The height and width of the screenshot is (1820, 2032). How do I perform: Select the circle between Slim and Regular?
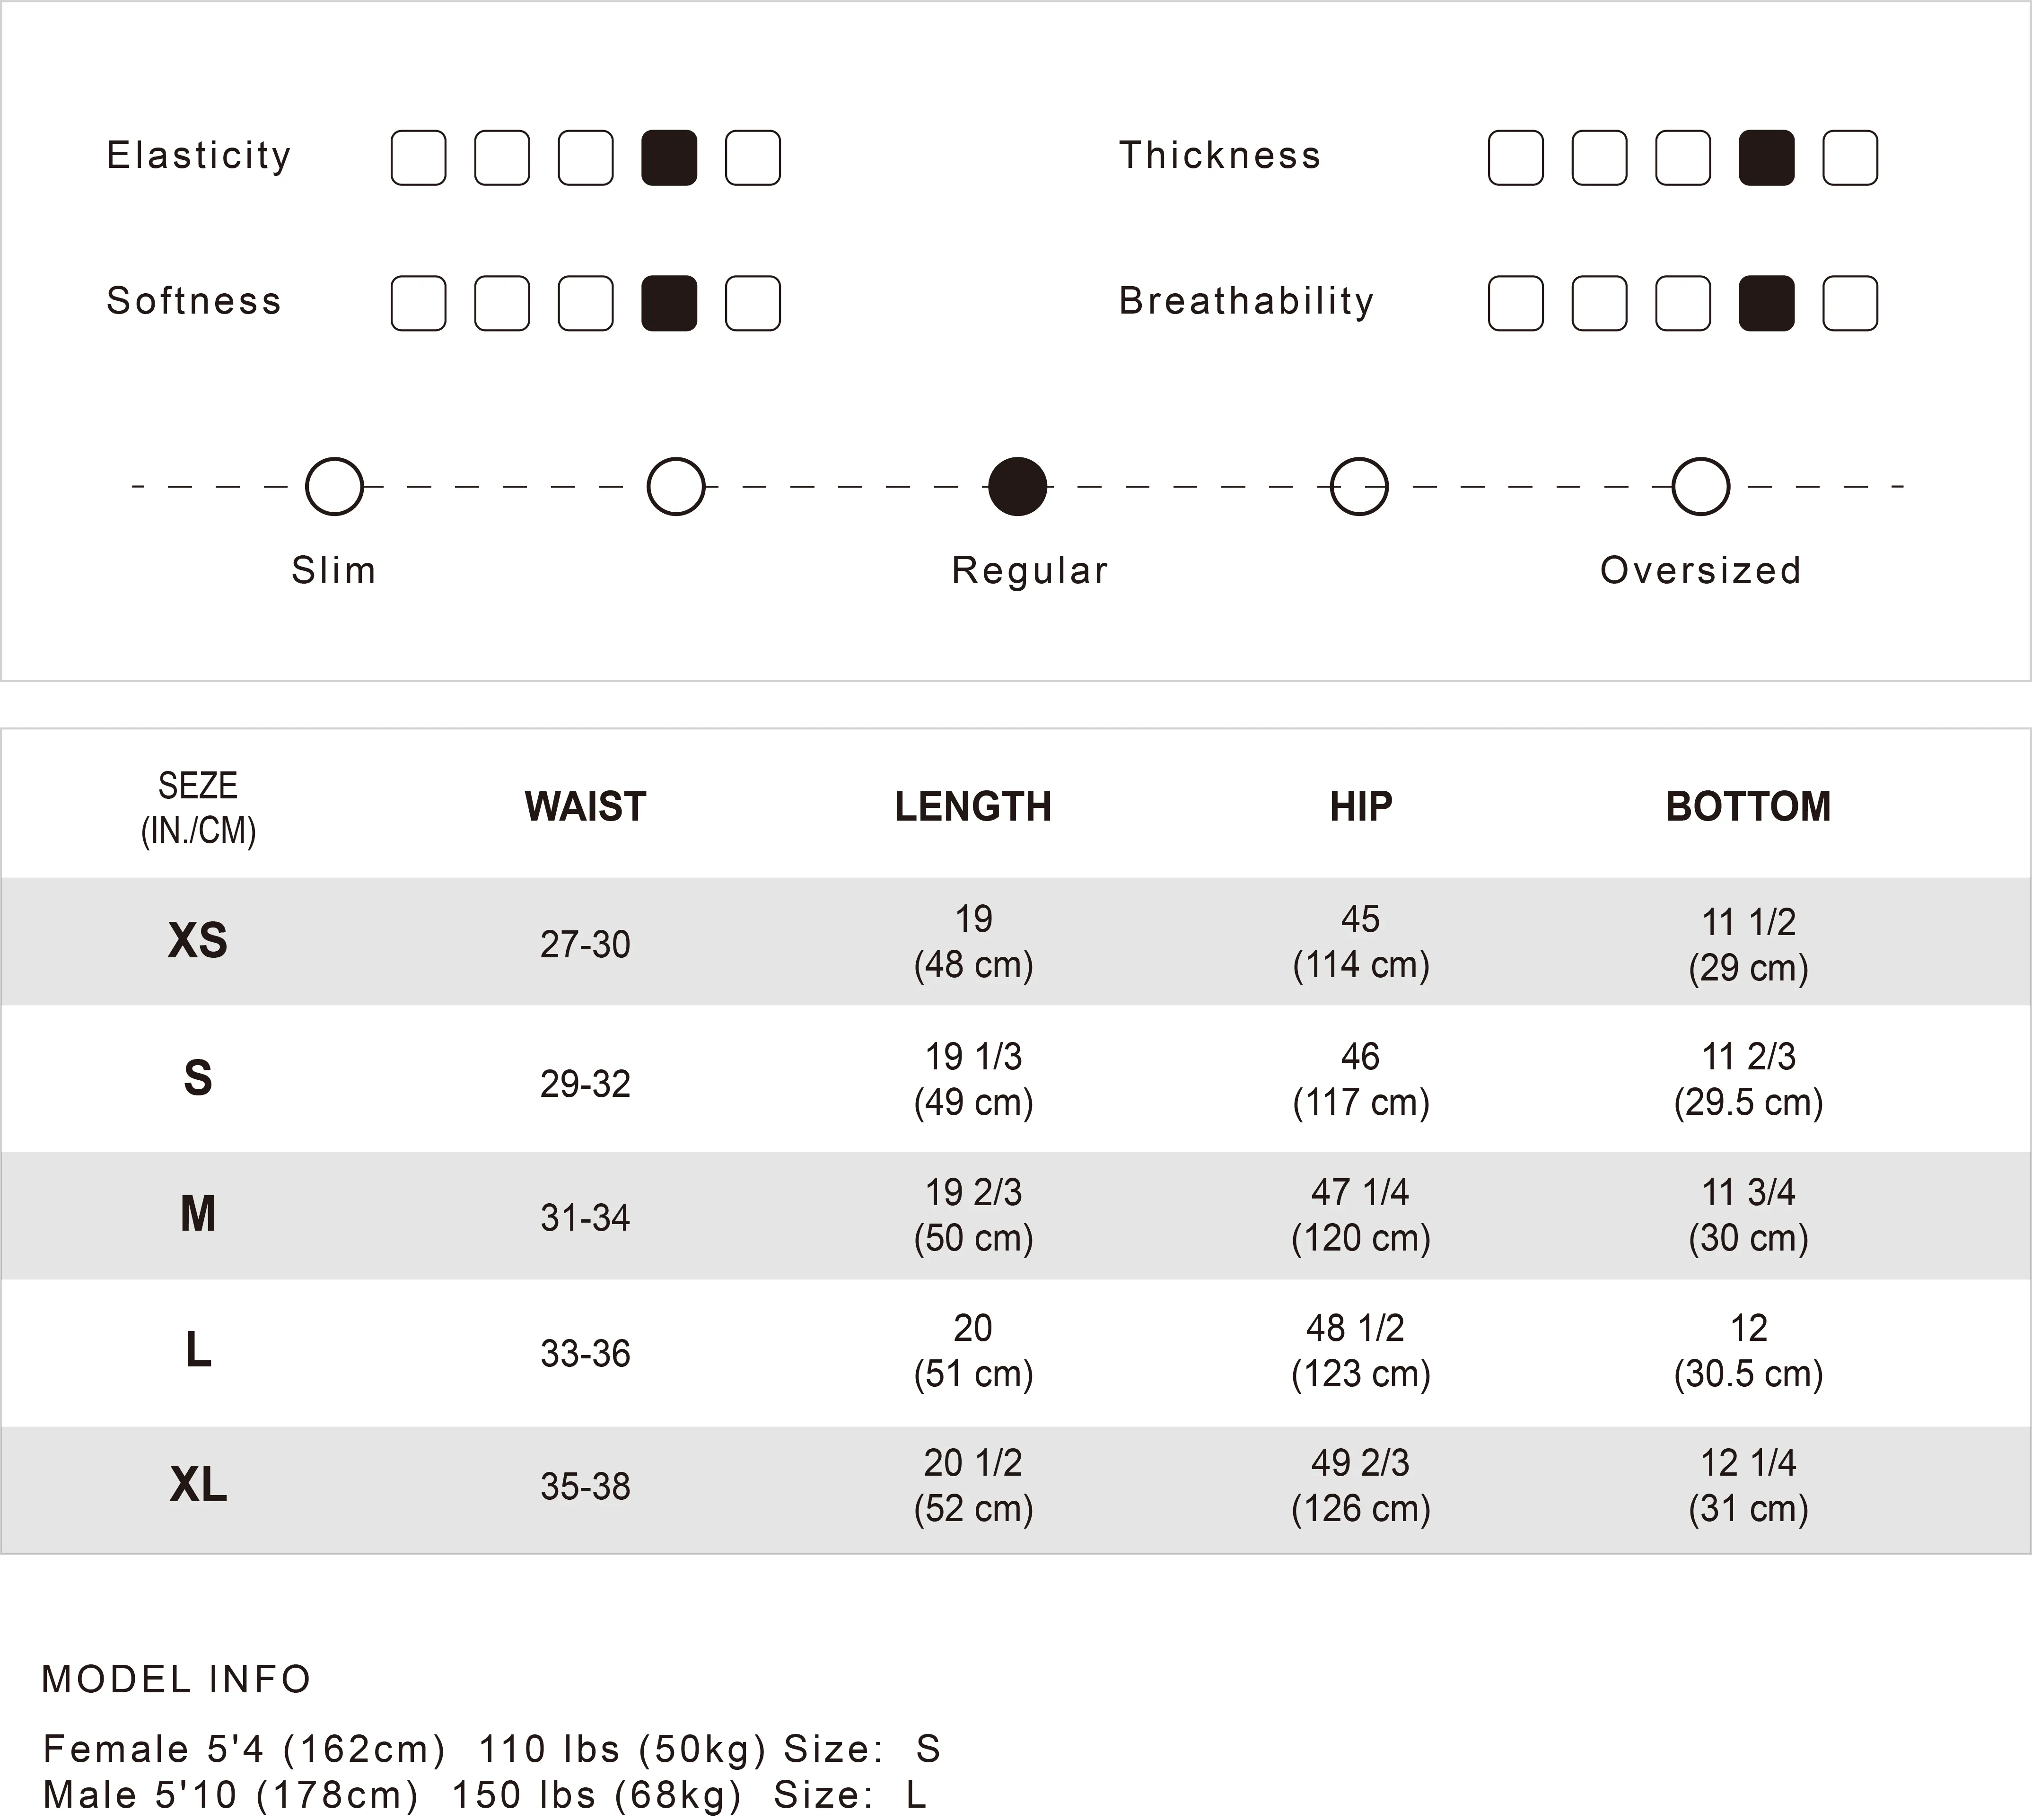click(x=676, y=487)
